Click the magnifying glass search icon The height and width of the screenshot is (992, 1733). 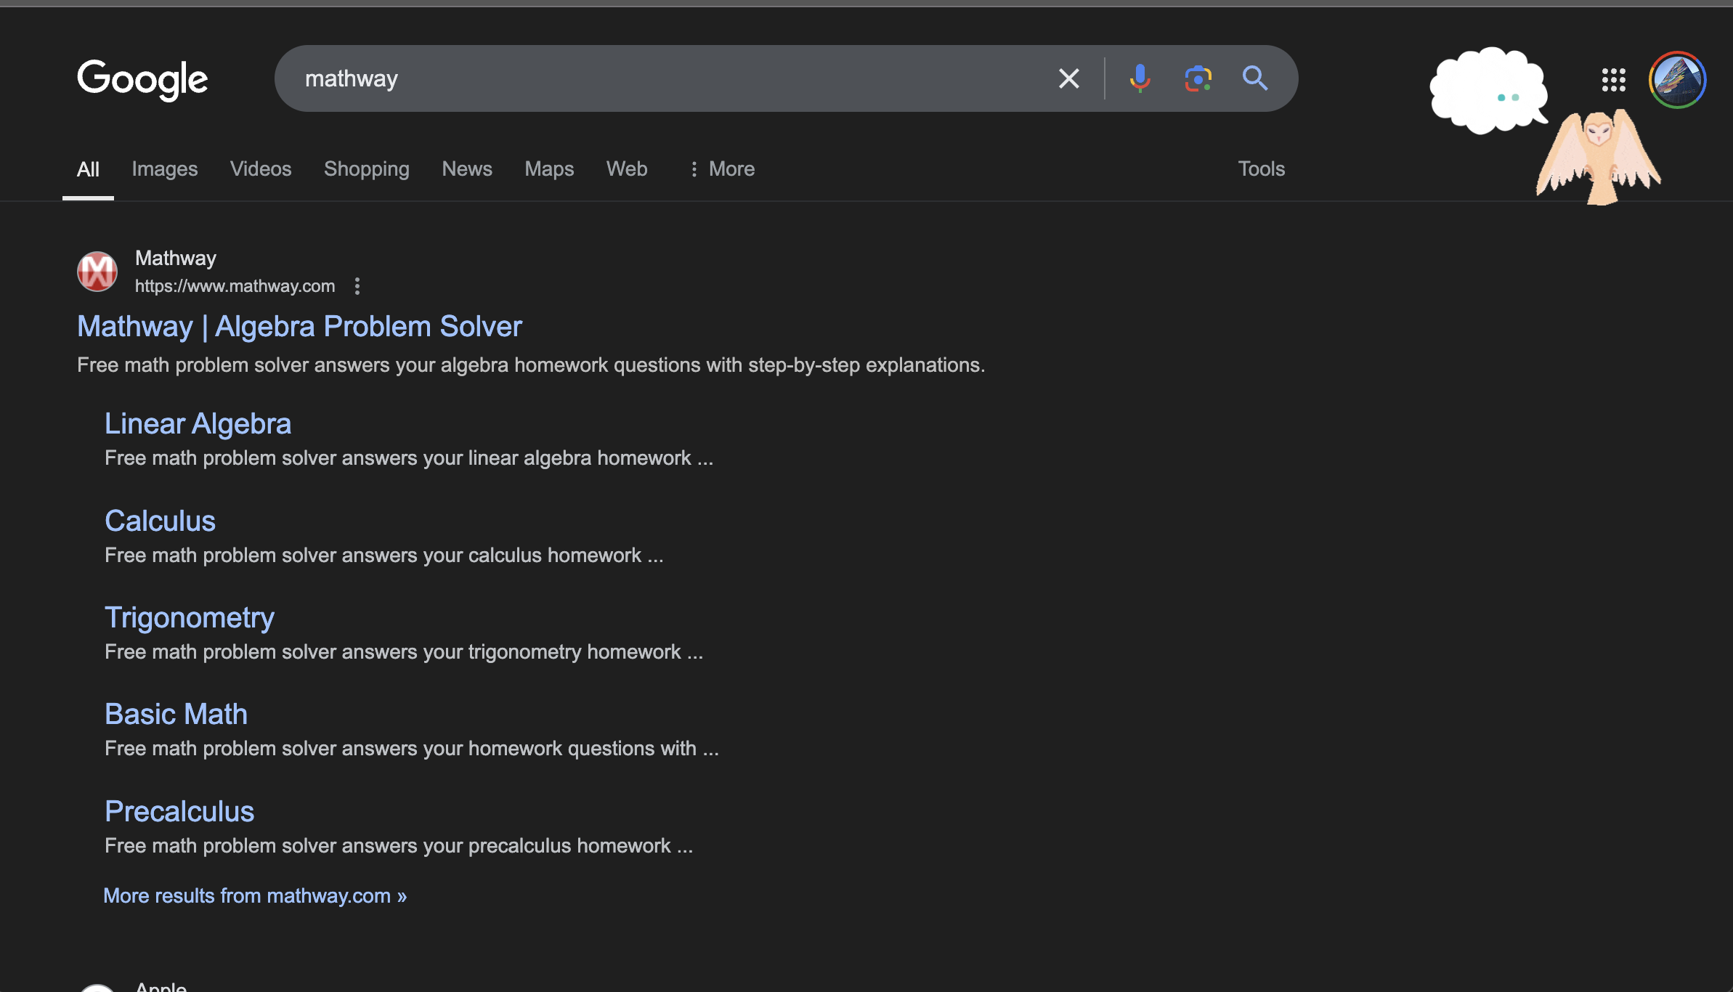tap(1254, 78)
